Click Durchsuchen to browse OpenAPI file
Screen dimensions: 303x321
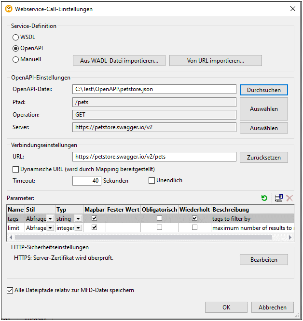click(263, 90)
